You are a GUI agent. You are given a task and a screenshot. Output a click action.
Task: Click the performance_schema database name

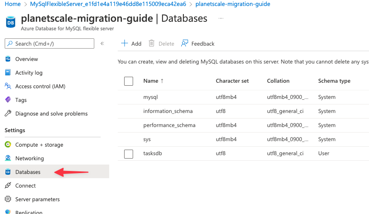(169, 125)
